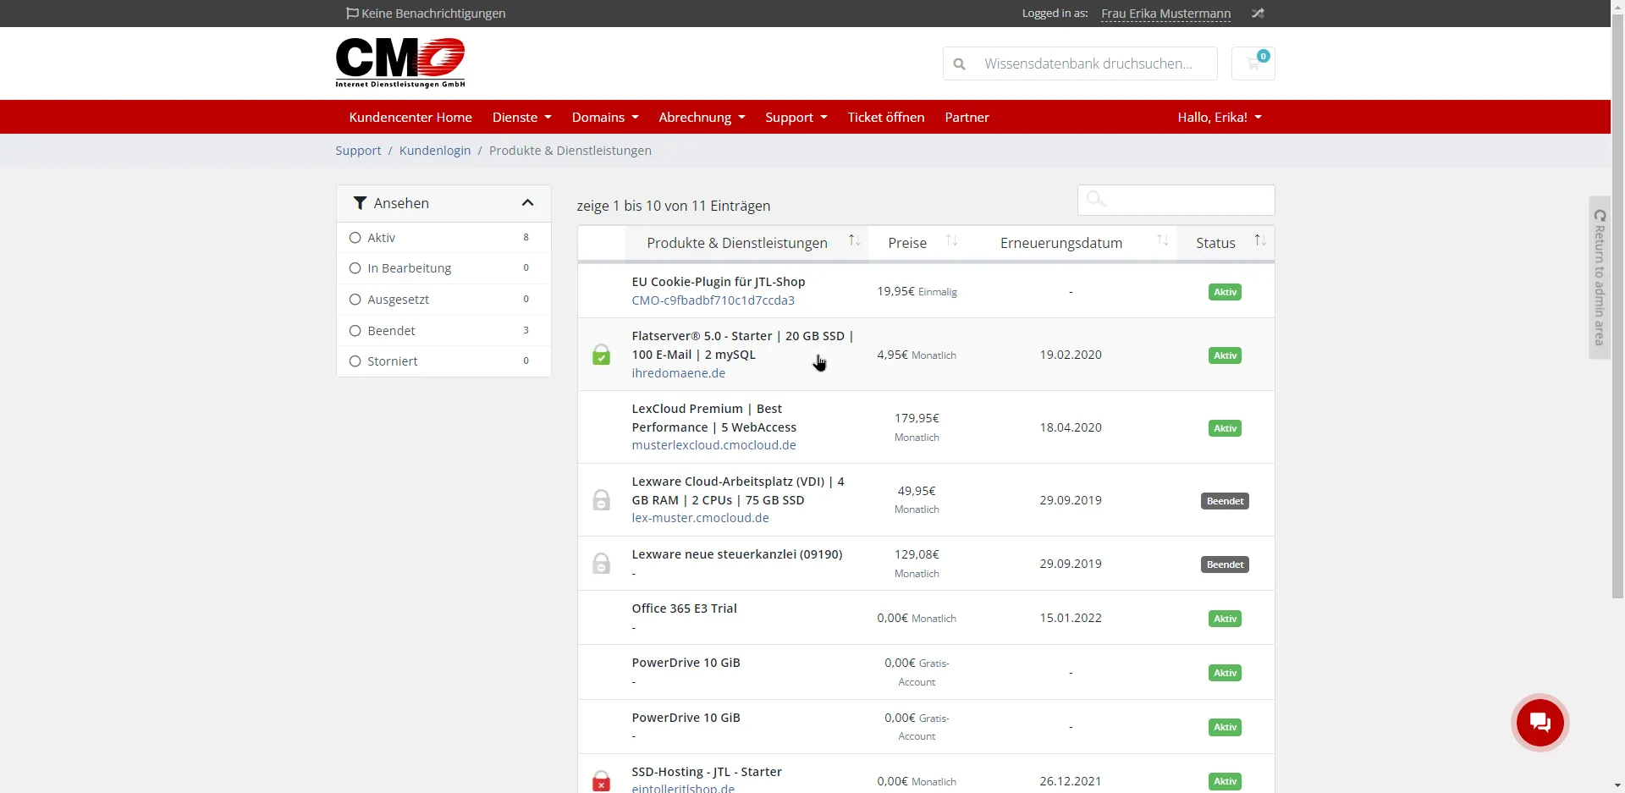Click grey lock icon for Lexware neue steuerkanzlei
Screen dimensions: 1625x793
601,564
